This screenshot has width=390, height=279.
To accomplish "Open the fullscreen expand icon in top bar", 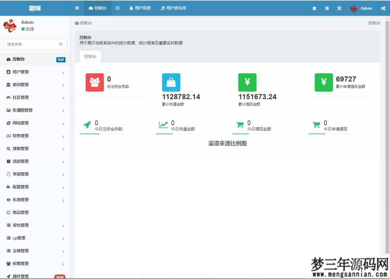I will click(x=339, y=8).
